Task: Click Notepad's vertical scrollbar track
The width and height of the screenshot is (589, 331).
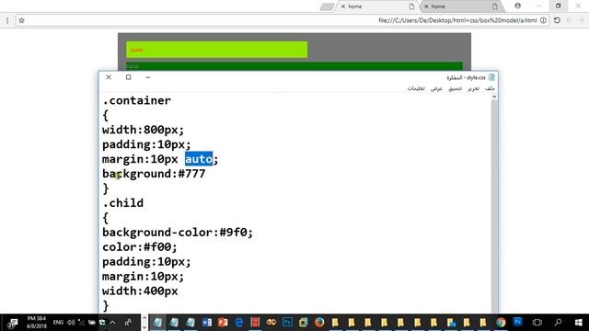Action: [494, 206]
